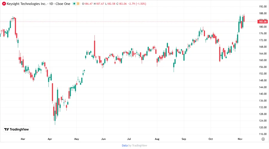Click the 136.00 price axis label
This screenshot has height=149, width=269.
coord(263,101)
